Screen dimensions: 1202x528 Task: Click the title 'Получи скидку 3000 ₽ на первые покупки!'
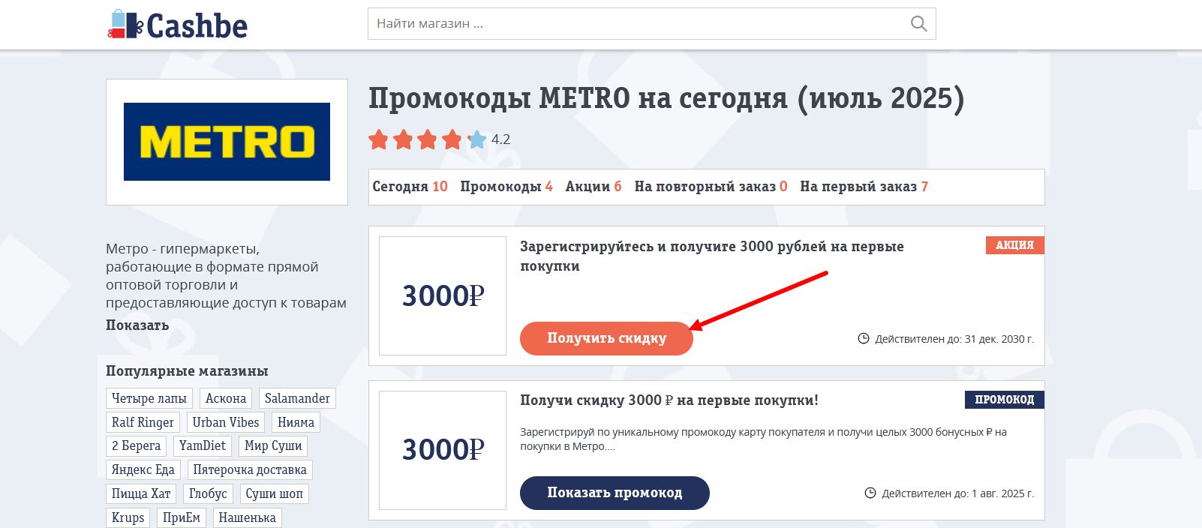(x=669, y=400)
